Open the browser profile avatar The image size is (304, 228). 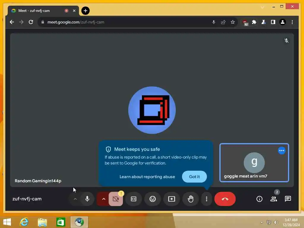click(x=283, y=22)
